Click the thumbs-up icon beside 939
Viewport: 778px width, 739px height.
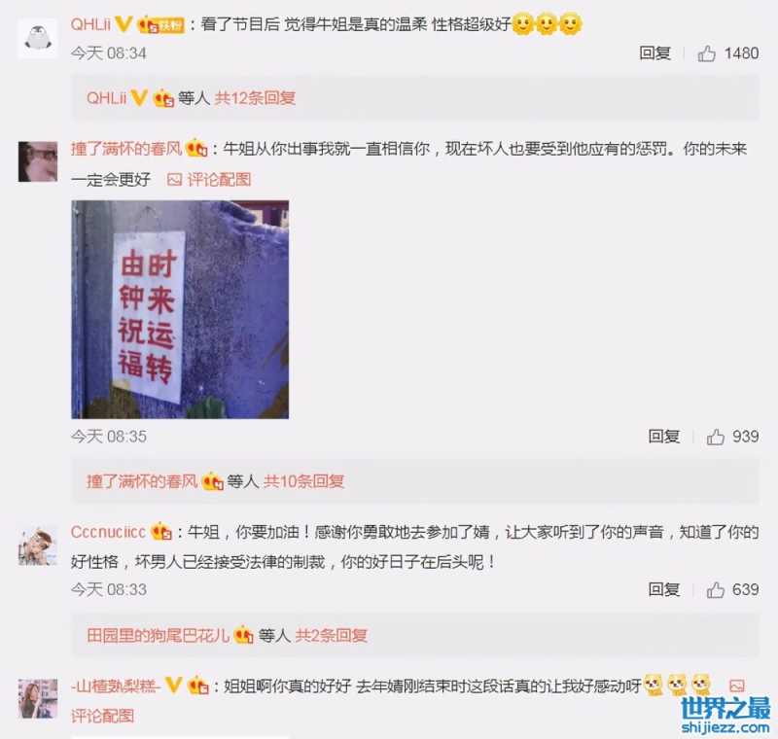pos(716,437)
